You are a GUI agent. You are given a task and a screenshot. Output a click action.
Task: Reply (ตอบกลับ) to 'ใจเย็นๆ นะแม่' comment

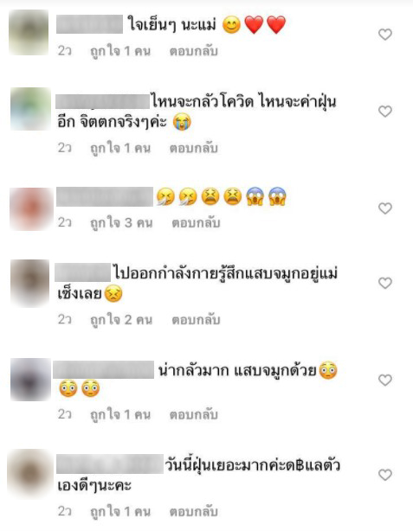tap(194, 51)
